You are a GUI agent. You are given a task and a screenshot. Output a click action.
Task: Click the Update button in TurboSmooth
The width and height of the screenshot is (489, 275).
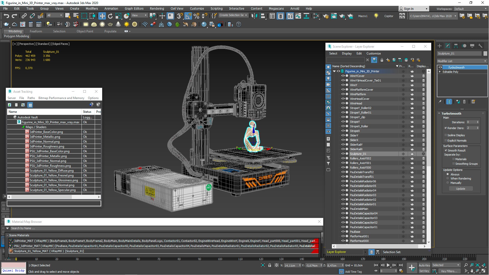point(460,189)
